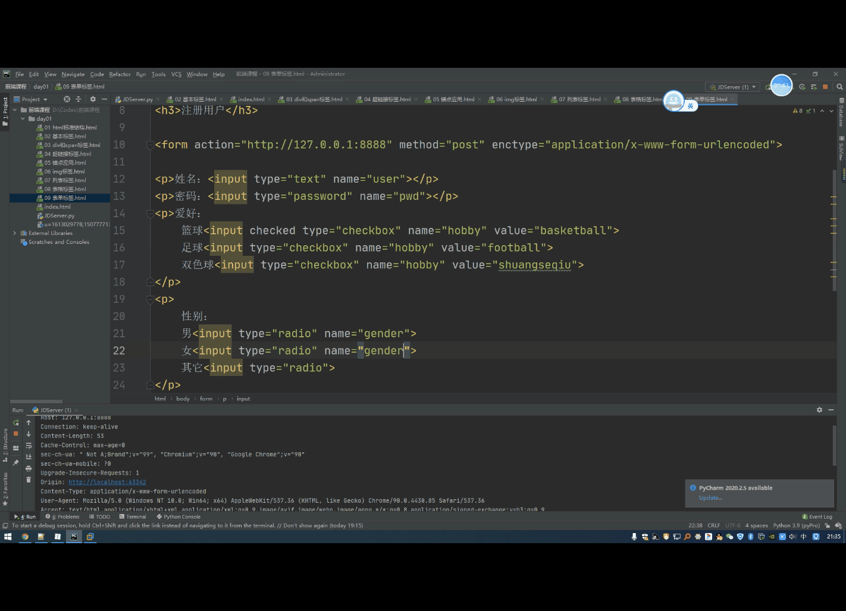Open the localhost:63342 link in the console
This screenshot has height=611, width=846.
tap(107, 482)
